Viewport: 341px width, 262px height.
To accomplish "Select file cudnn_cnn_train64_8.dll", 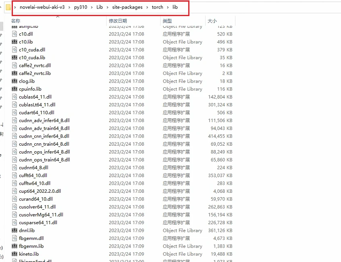I will pos(44,144).
